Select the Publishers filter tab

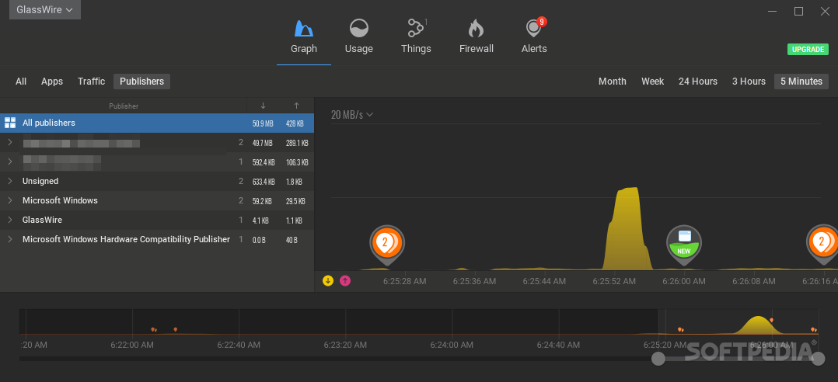(x=141, y=82)
